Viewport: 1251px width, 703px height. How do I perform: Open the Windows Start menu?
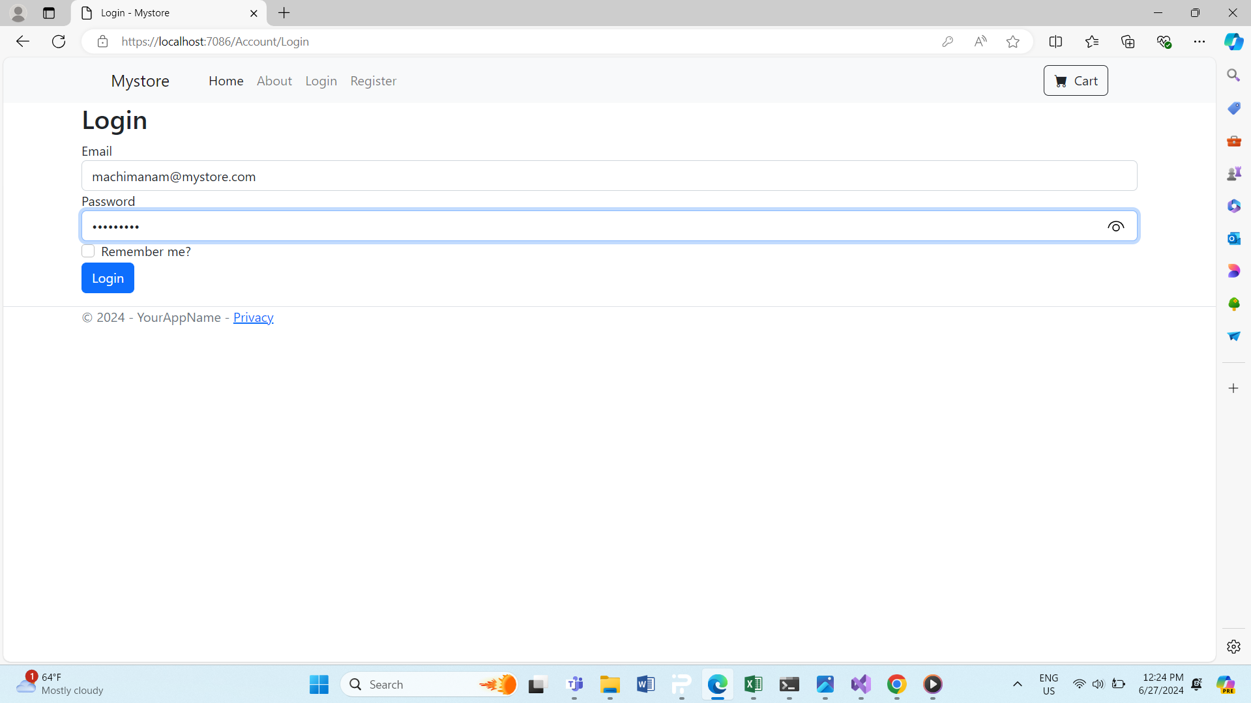click(x=319, y=684)
